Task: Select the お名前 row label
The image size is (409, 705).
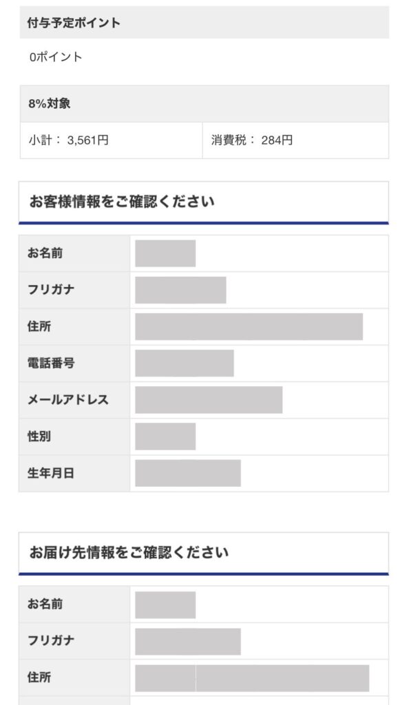Action: [42, 252]
